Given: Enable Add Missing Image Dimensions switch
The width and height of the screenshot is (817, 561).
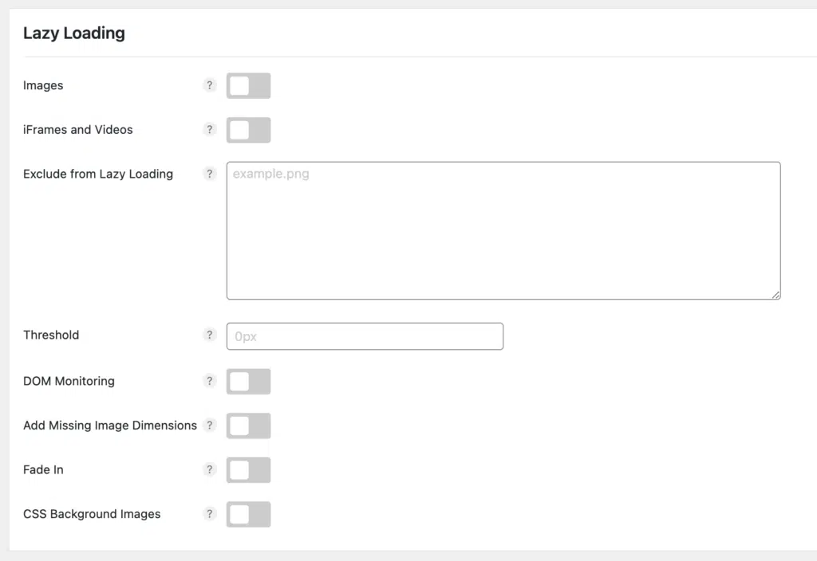Looking at the screenshot, I should pos(249,426).
